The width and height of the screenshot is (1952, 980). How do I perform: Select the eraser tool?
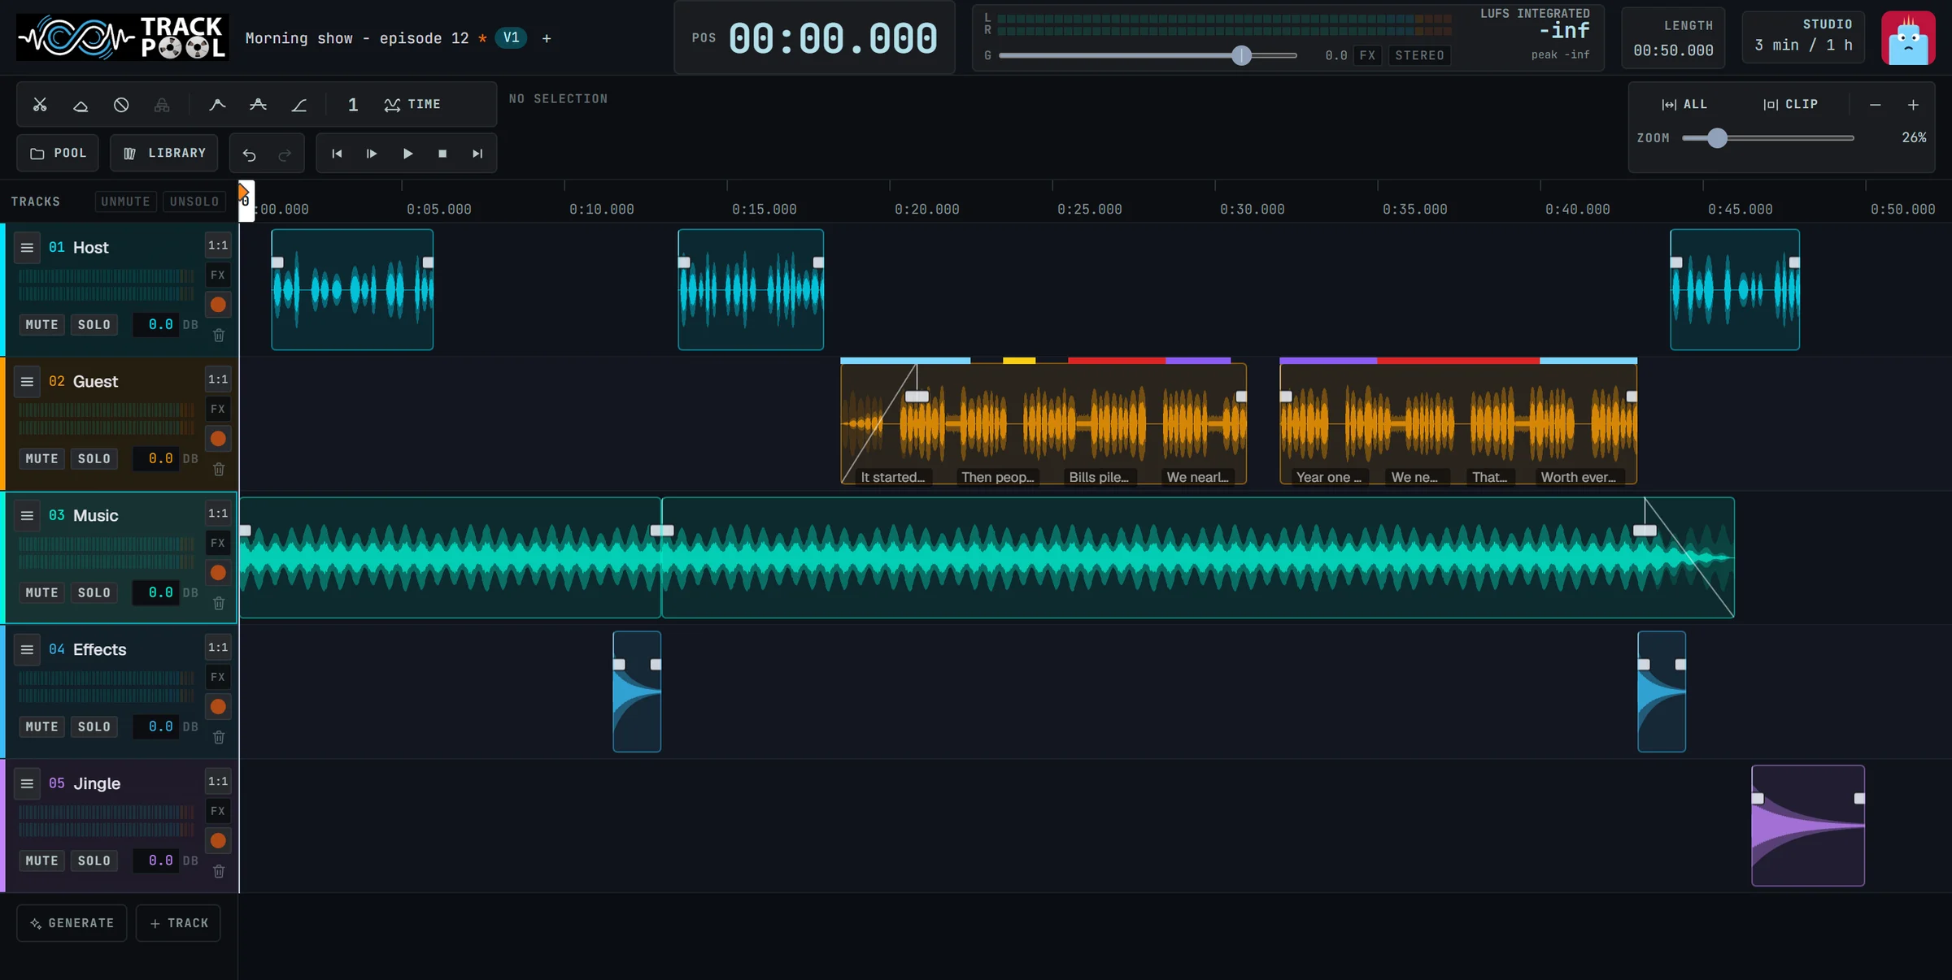(81, 105)
